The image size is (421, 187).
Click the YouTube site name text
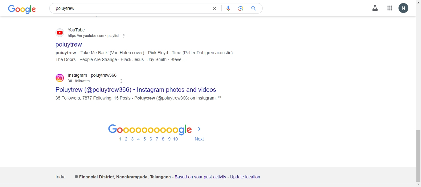click(76, 30)
